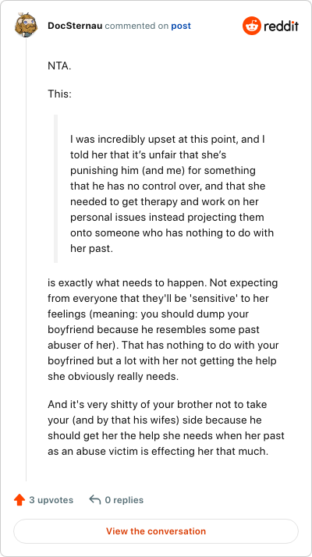Viewport: 312px width, 557px height.
Task: Click the orange upvote arrow icon
Action: click(x=19, y=500)
